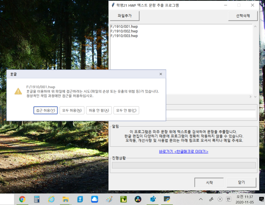
Task: Click the crossed-circle tray icon
Action: [220, 199]
